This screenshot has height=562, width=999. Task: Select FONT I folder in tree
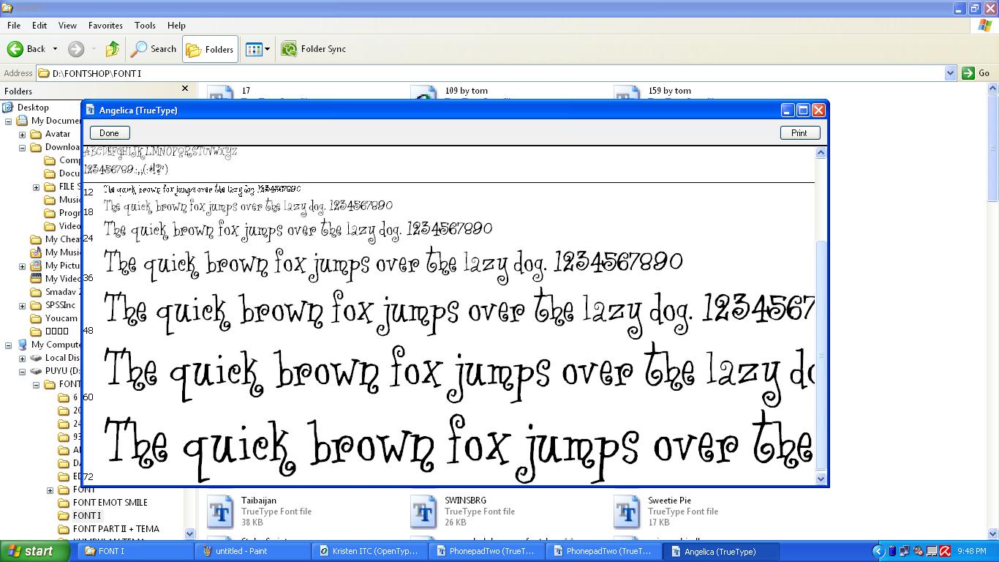point(86,516)
